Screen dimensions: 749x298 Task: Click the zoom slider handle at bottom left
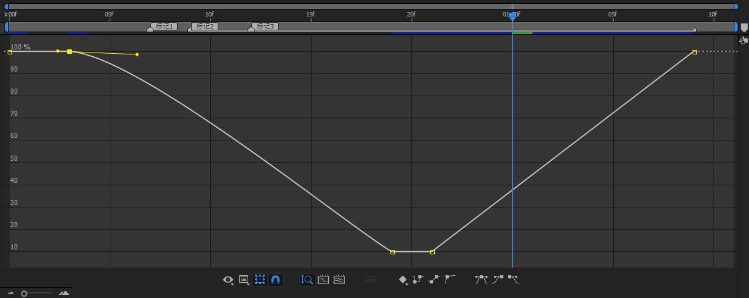(x=24, y=293)
